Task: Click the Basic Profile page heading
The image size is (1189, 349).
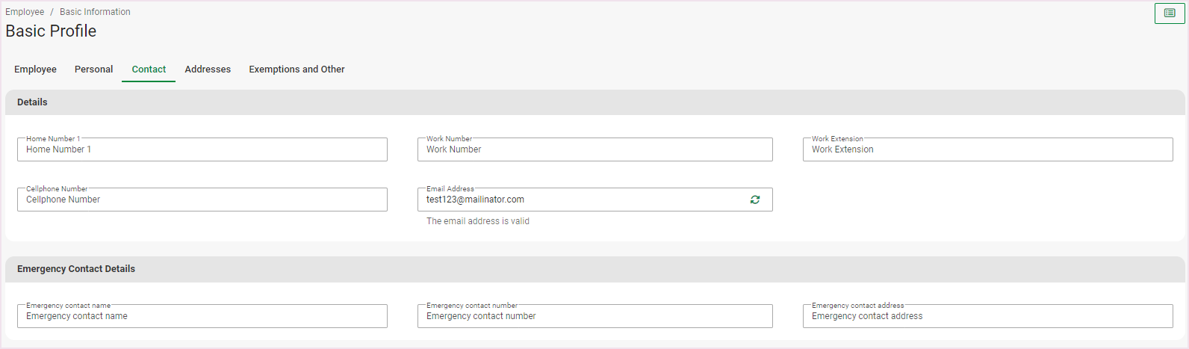Action: pyautogui.click(x=51, y=31)
